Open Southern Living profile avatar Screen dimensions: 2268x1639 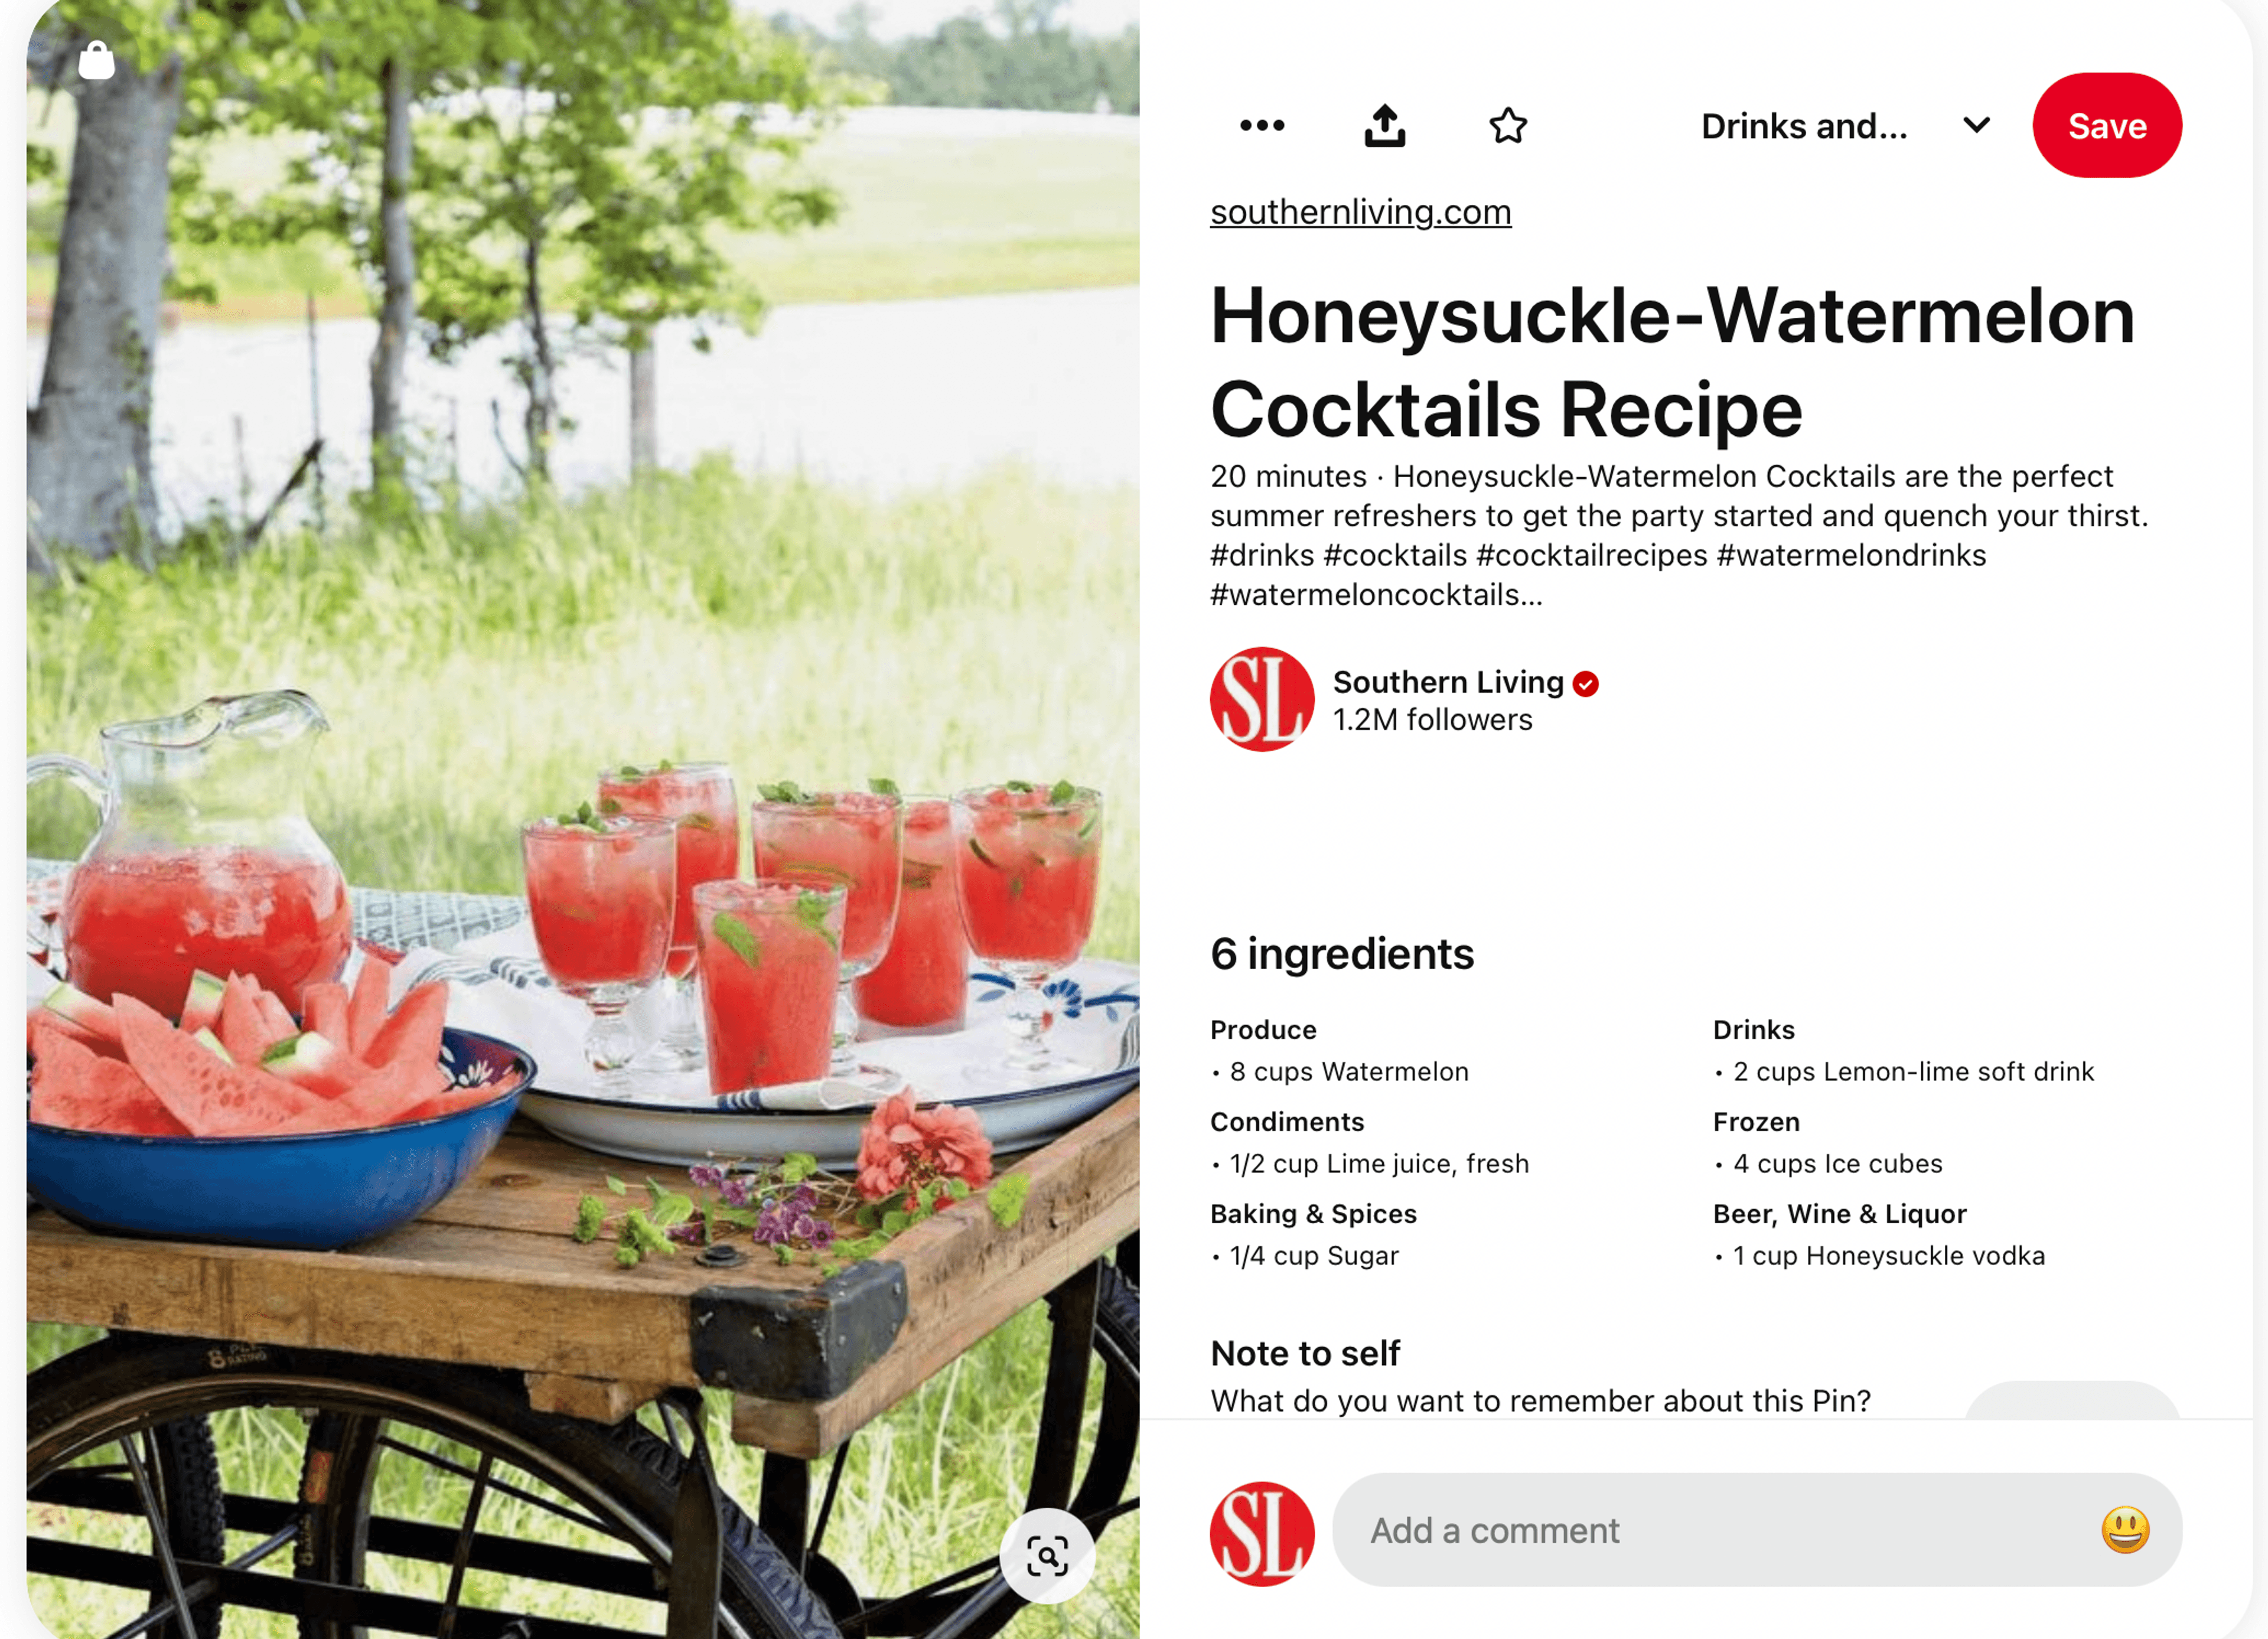pos(1262,699)
